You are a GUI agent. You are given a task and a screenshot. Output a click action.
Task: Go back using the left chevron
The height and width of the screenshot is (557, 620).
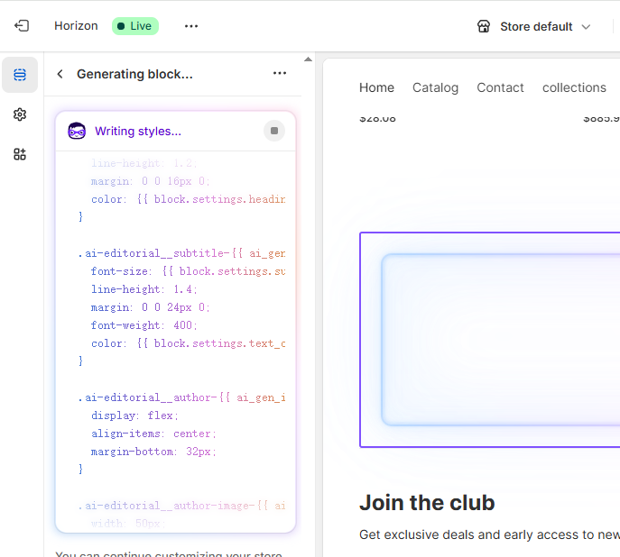tap(60, 74)
